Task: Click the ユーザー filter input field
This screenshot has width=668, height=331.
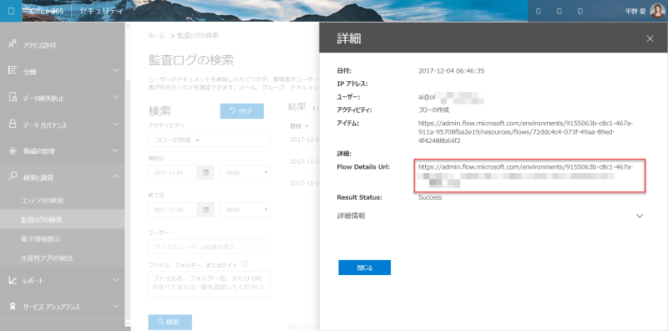Action: (x=210, y=247)
